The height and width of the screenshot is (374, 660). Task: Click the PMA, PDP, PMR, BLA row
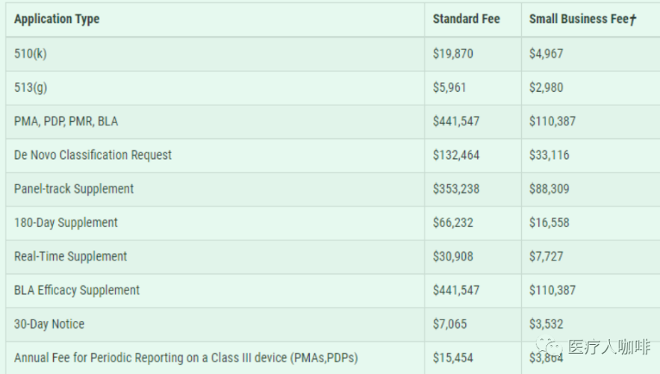332,122
